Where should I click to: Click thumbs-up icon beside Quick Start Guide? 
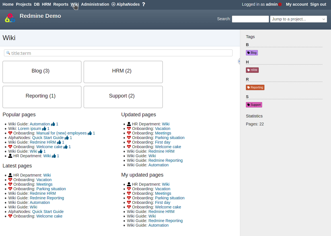tap(67, 138)
